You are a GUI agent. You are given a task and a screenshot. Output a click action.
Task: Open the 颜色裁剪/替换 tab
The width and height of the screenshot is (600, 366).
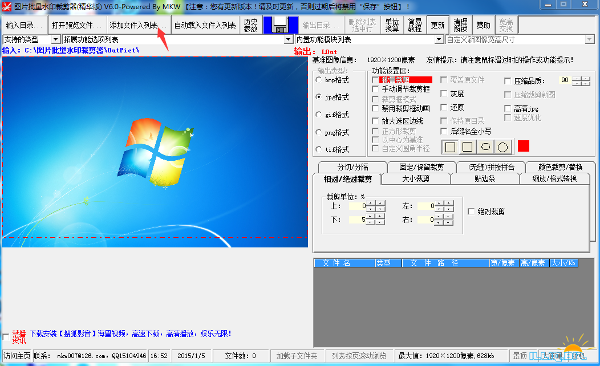click(x=560, y=167)
